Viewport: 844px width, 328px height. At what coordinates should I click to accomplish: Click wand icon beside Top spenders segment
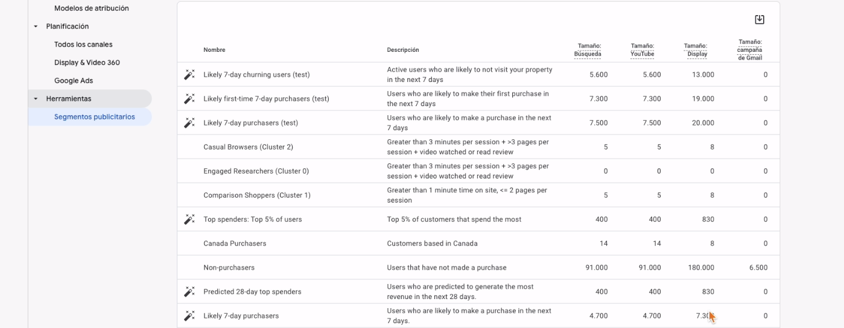pos(189,219)
